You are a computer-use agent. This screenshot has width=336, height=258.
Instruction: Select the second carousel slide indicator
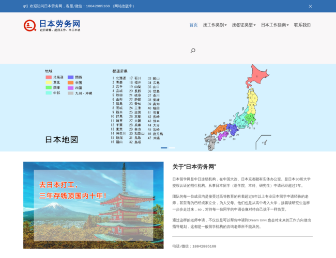click(172, 148)
